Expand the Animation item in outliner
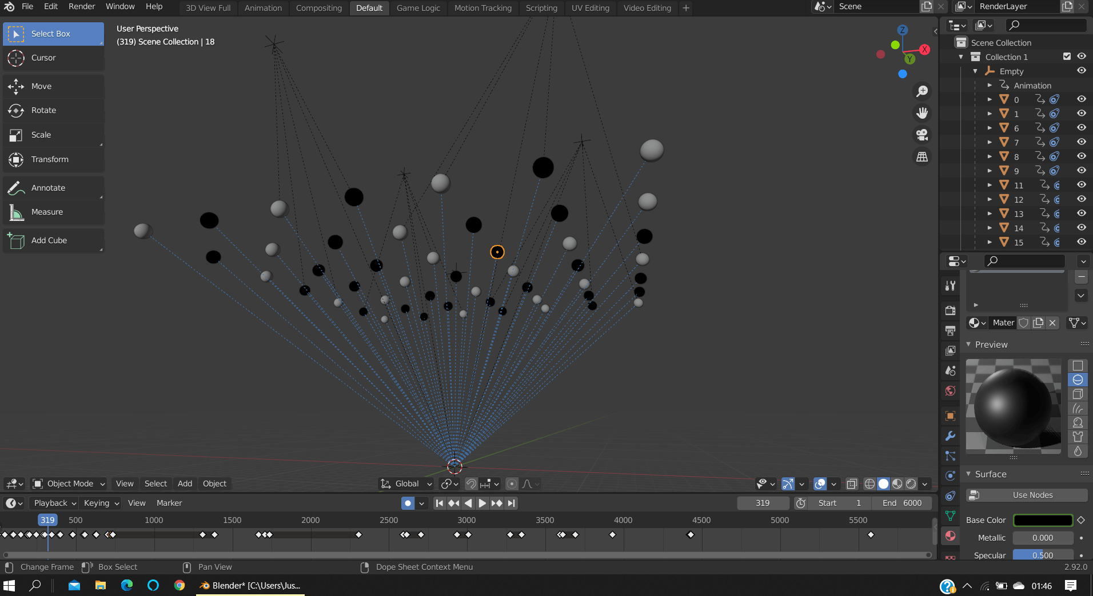This screenshot has width=1093, height=596. point(990,85)
